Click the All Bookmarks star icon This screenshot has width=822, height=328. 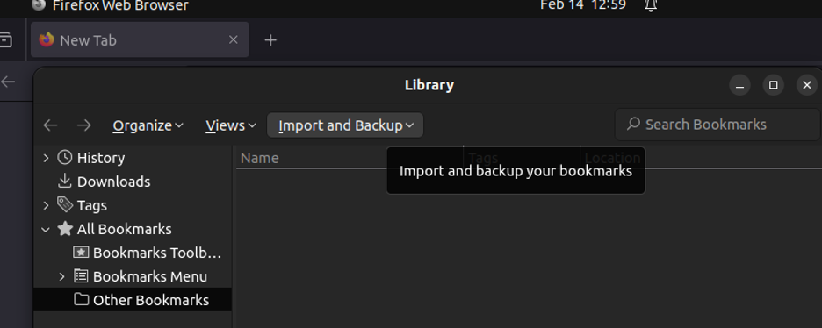(x=64, y=229)
